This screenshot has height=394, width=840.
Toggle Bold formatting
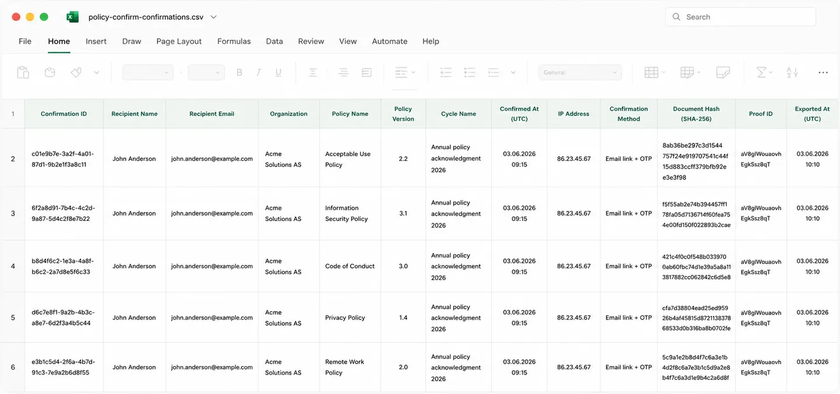(x=239, y=72)
